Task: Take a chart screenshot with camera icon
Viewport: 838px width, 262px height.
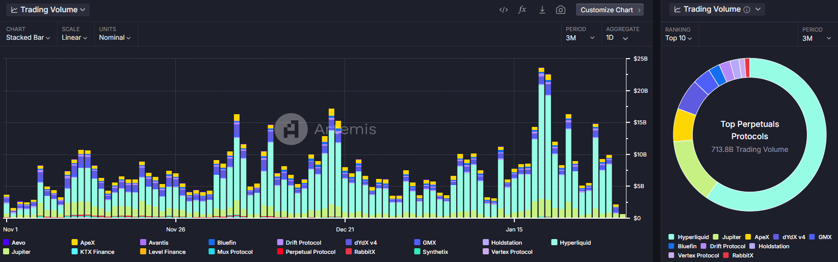Action: (x=560, y=10)
